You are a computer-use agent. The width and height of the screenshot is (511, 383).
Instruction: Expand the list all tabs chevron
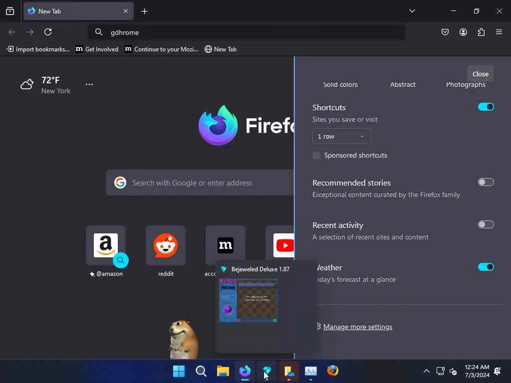(x=412, y=11)
